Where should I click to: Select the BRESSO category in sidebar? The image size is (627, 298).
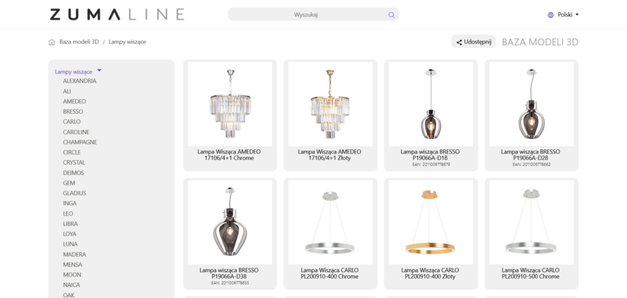point(73,111)
